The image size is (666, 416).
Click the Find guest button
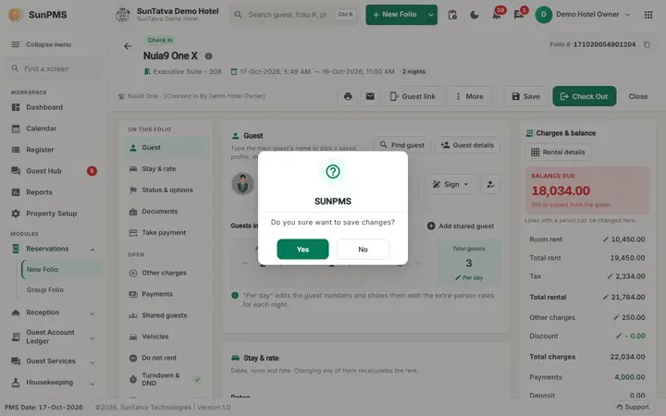point(401,145)
